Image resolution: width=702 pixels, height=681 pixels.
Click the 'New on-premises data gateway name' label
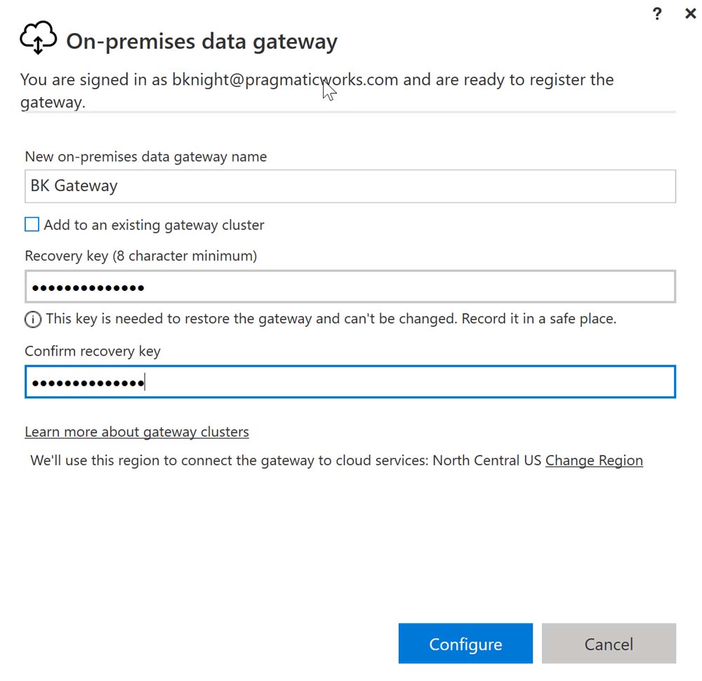pyautogui.click(x=146, y=157)
